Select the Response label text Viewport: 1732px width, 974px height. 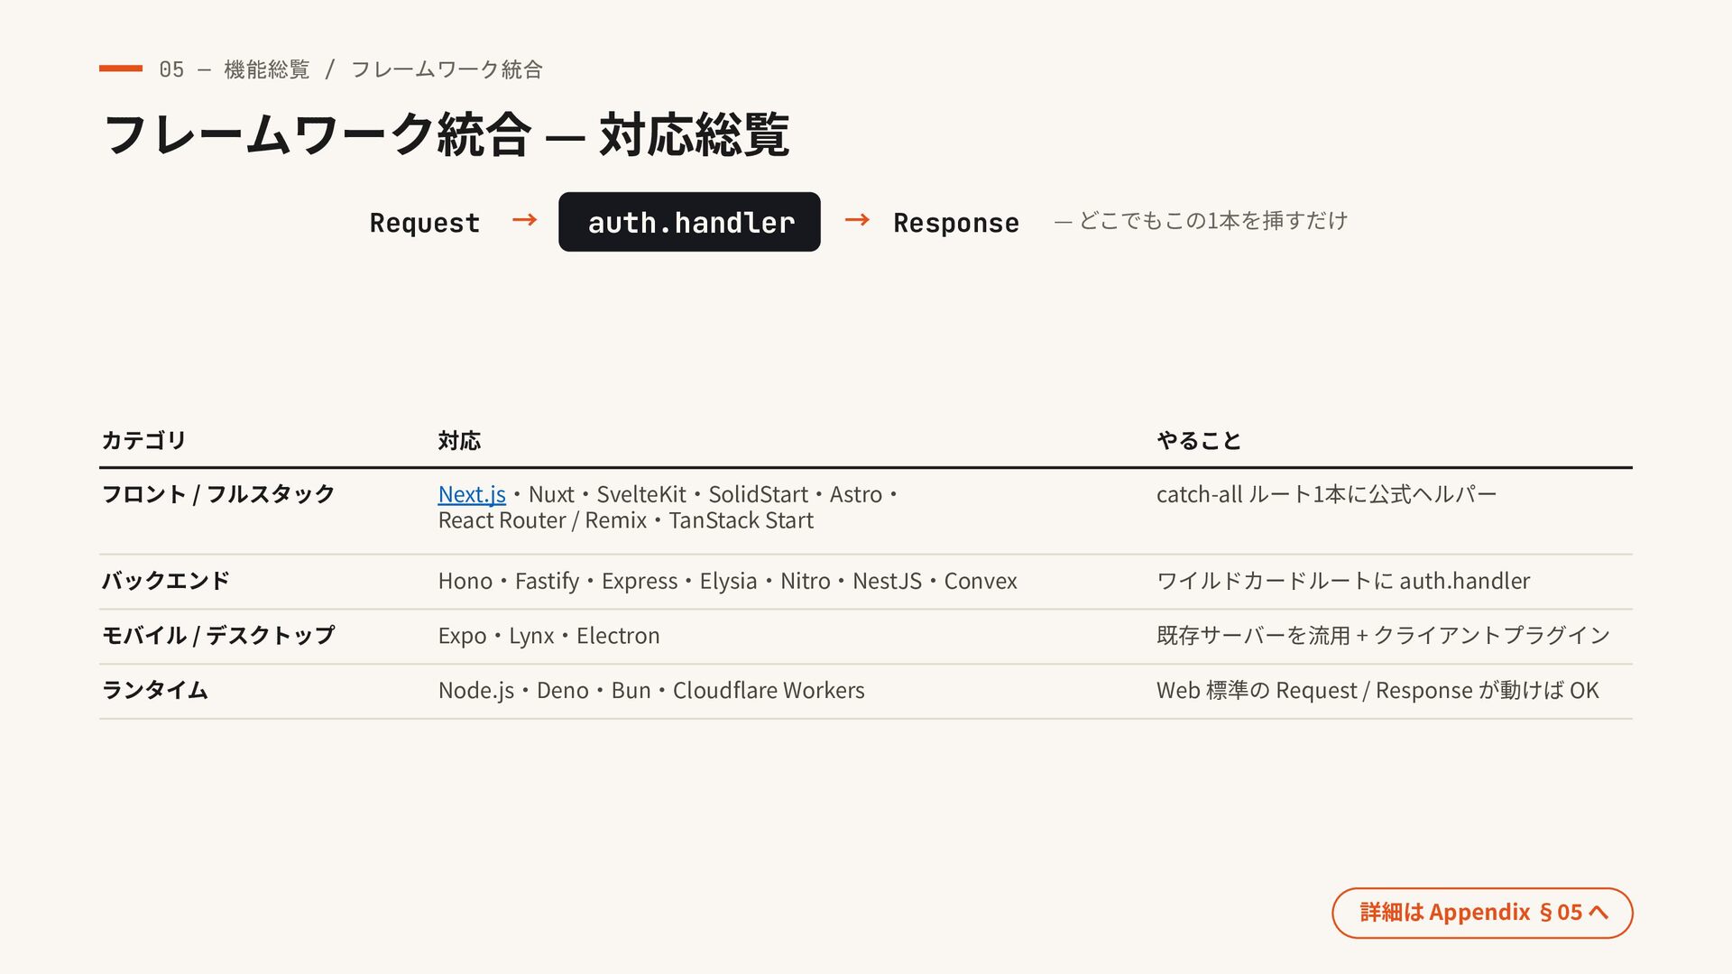point(956,223)
